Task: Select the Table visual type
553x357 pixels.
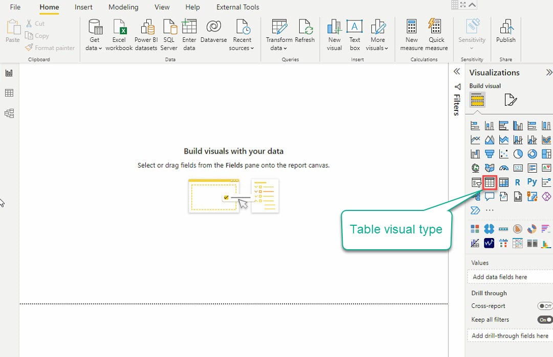Action: coord(490,182)
